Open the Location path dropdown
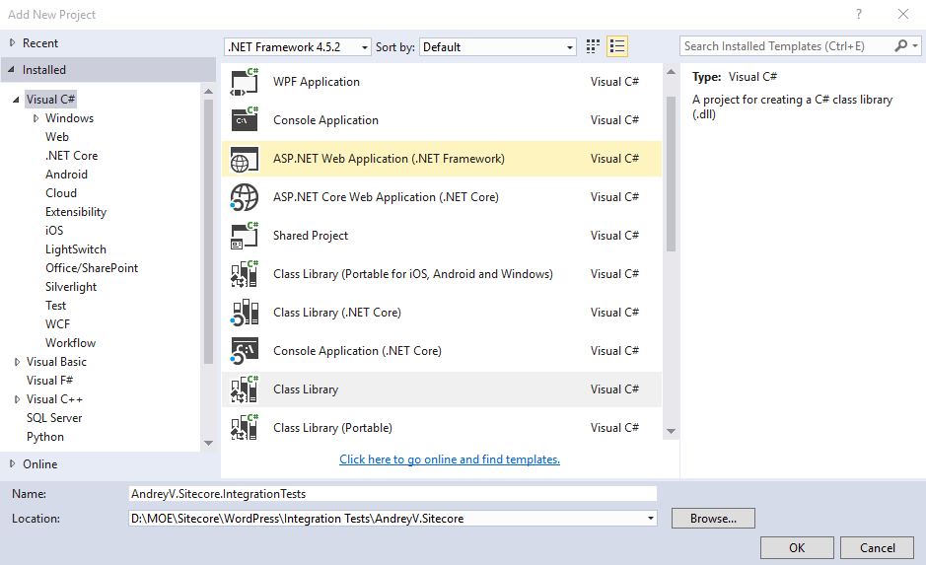Viewport: 926px width, 565px height. [x=650, y=519]
